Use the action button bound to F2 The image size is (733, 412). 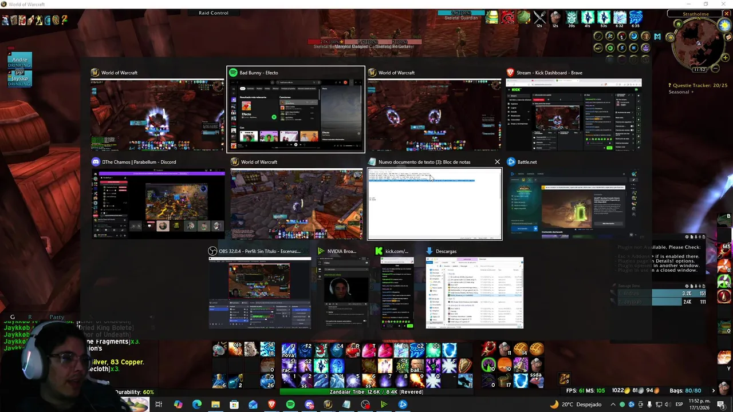pyautogui.click(x=305, y=350)
